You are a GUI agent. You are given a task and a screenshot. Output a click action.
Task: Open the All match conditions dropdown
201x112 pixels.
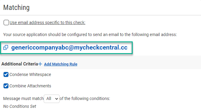coord(52,99)
